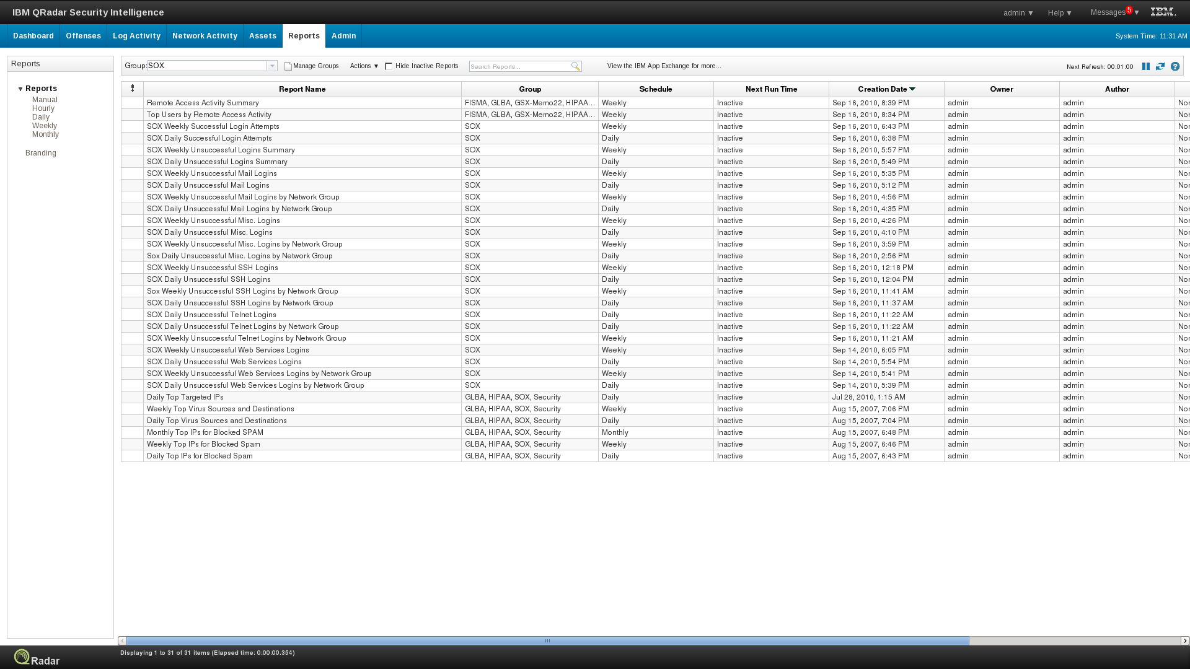Screen dimensions: 1190x669
Task: Open the admin user dropdown
Action: 1017,12
